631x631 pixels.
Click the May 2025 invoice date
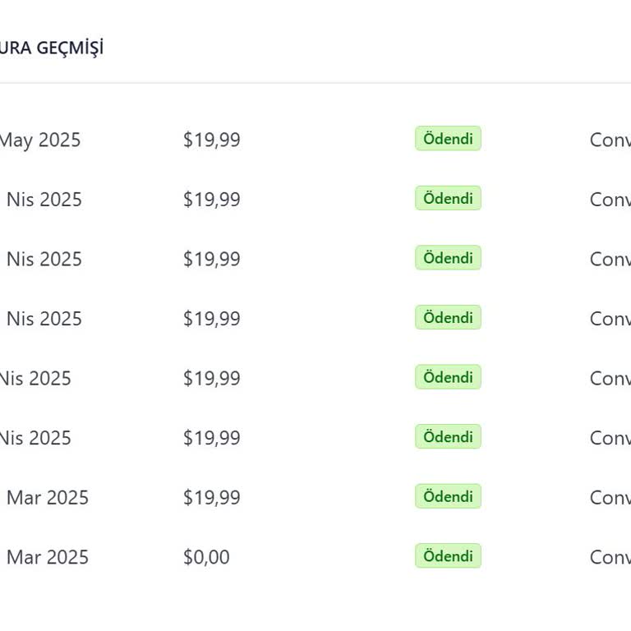click(39, 140)
